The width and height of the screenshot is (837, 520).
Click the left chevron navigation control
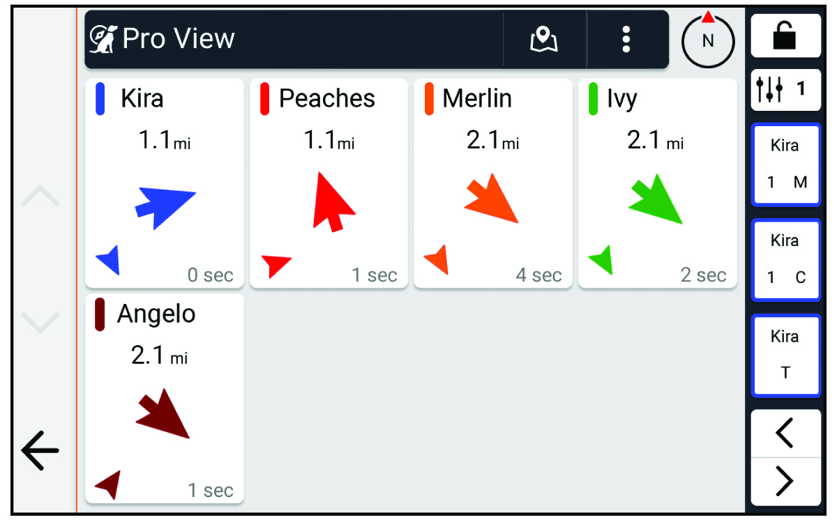pos(784,432)
